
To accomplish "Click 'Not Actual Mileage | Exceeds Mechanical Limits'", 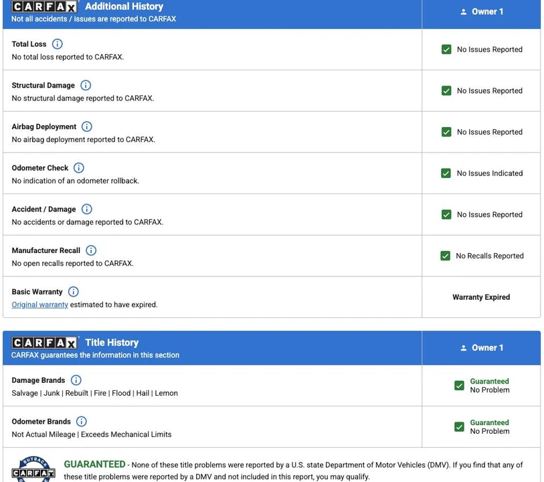I will pos(92,435).
